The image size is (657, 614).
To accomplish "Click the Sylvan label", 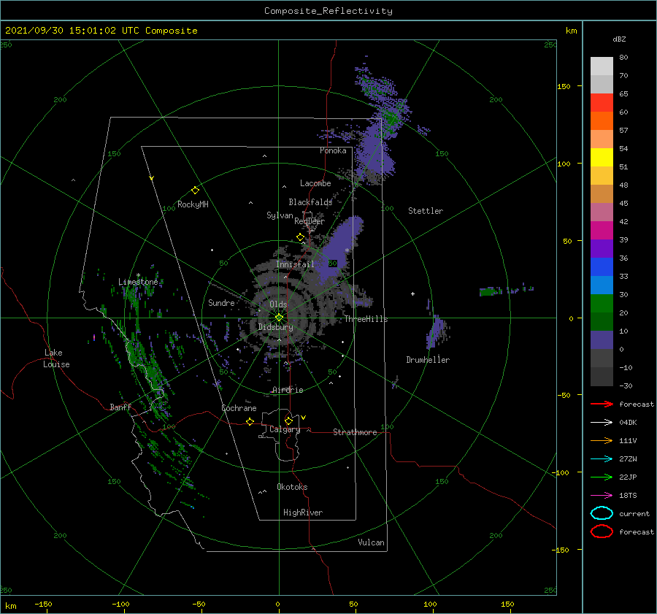I will [x=280, y=215].
